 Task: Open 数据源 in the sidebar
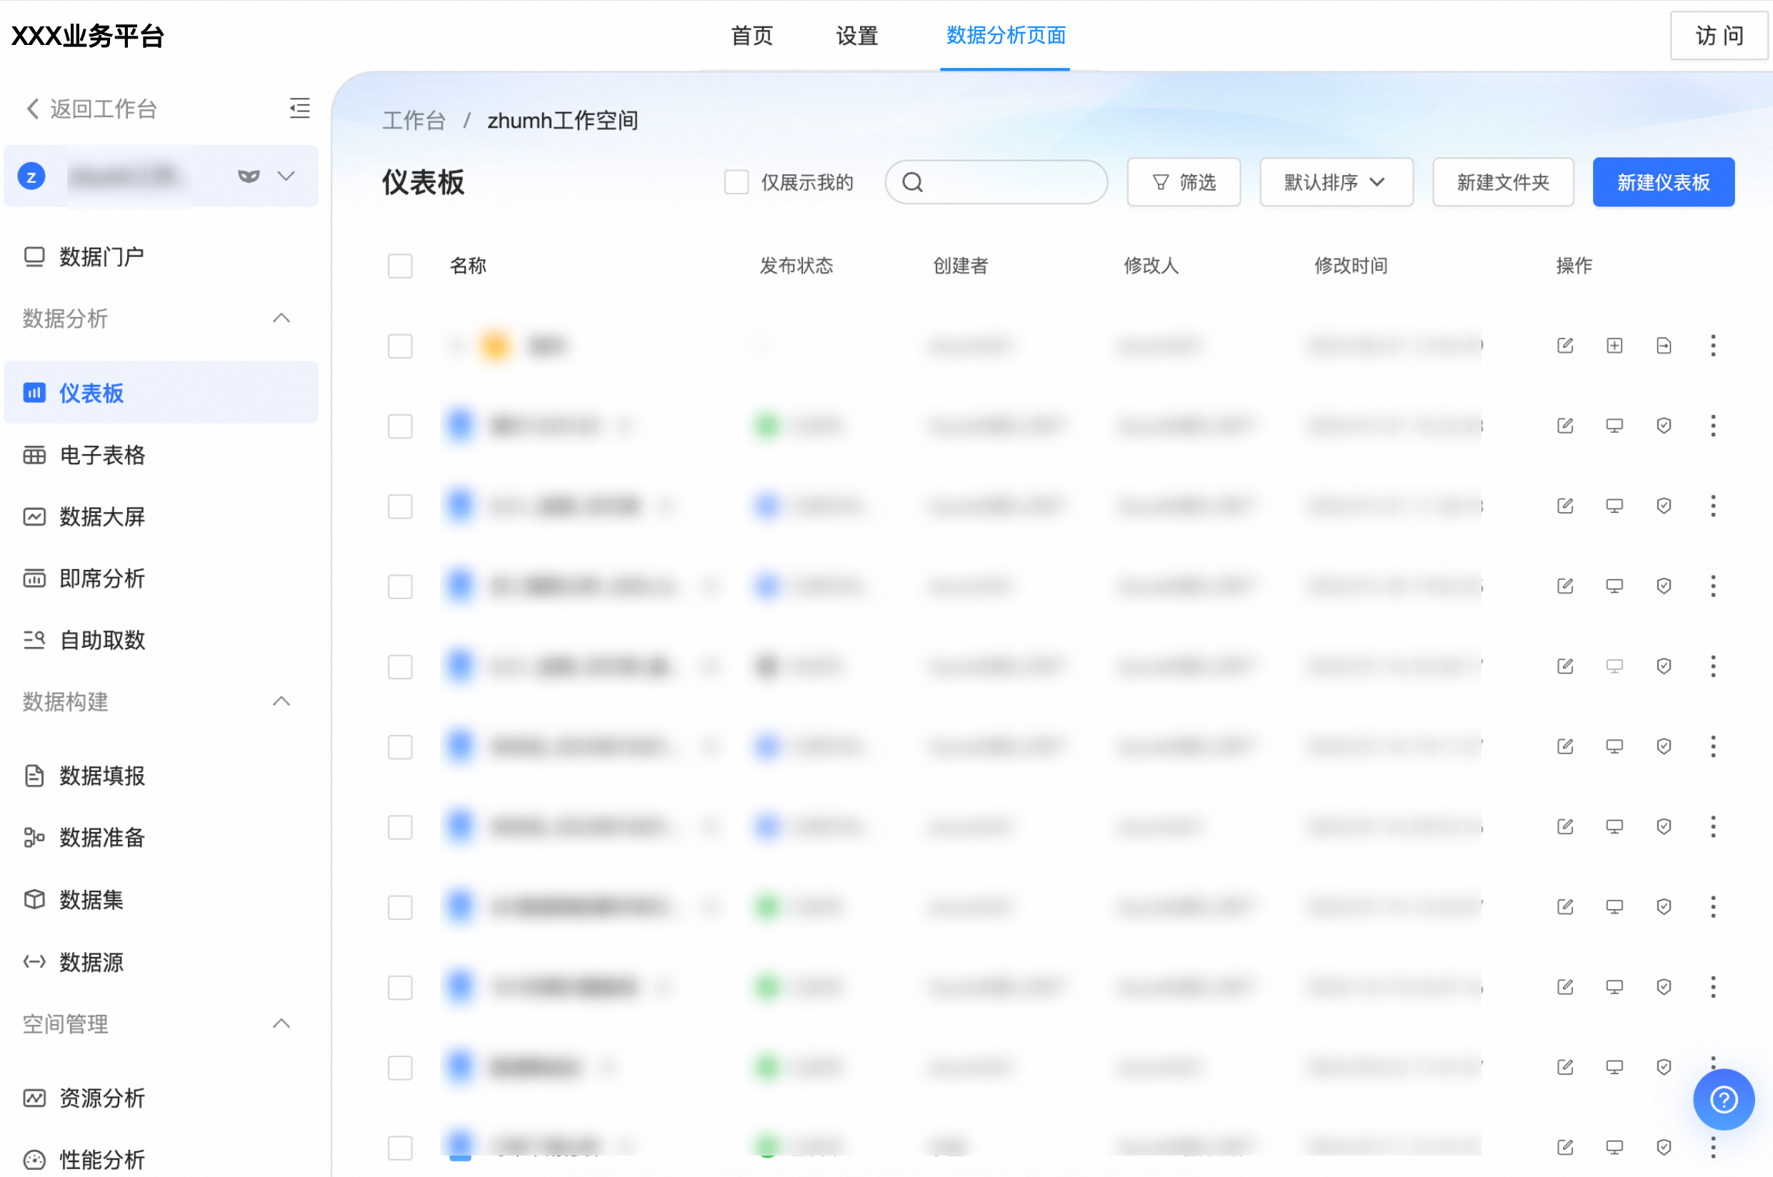pos(161,961)
